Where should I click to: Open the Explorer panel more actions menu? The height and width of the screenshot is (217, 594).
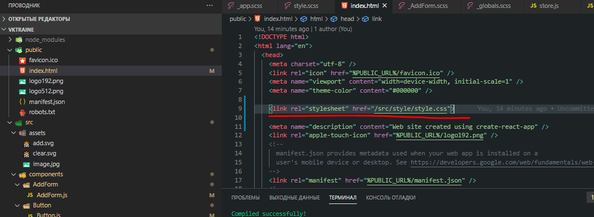(x=209, y=6)
